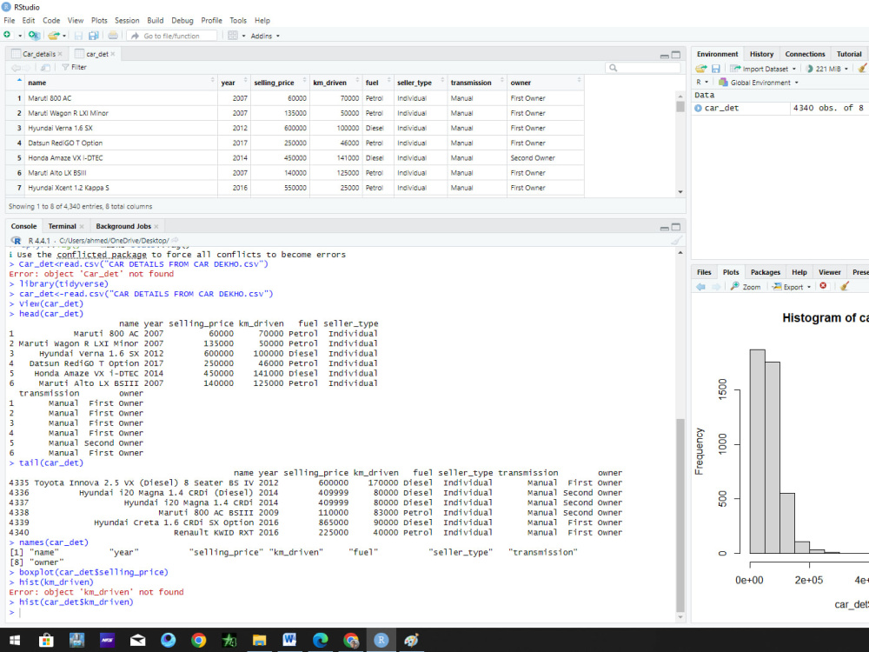Click the plot Zoom button
The image size is (869, 652).
[746, 287]
